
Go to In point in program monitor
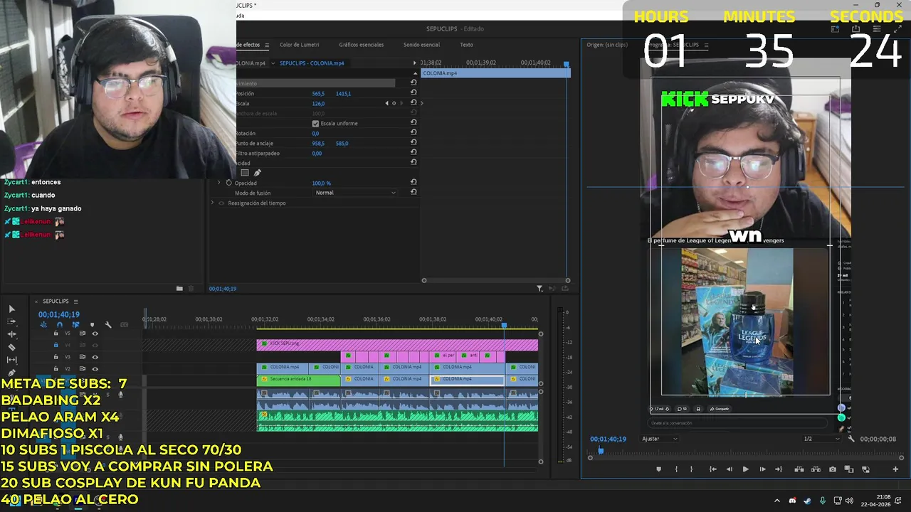pyautogui.click(x=712, y=469)
